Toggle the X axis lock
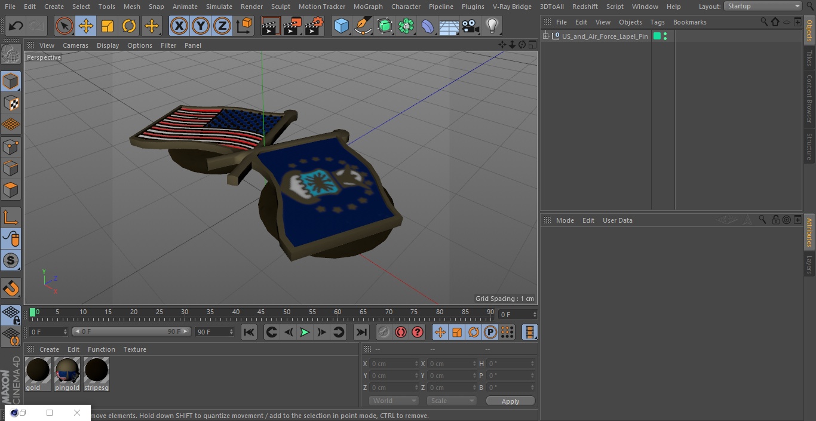 coord(179,26)
